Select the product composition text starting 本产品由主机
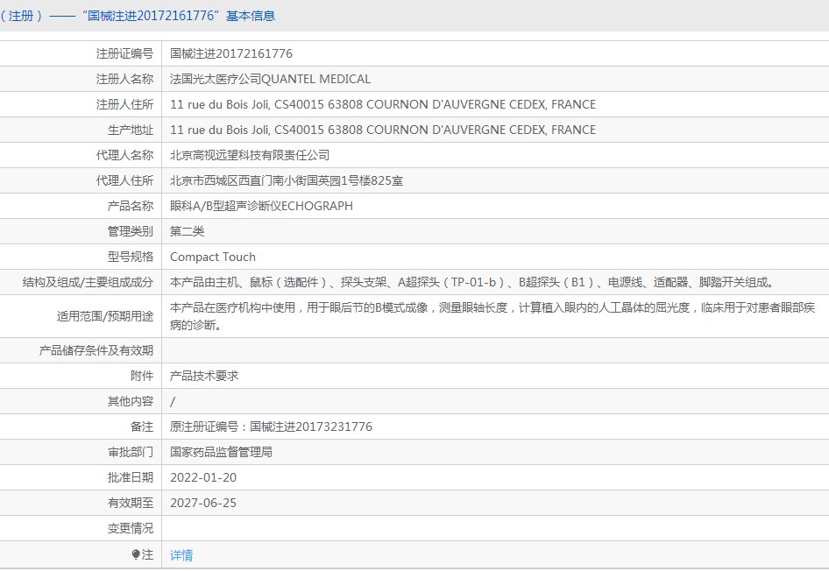 tap(472, 283)
